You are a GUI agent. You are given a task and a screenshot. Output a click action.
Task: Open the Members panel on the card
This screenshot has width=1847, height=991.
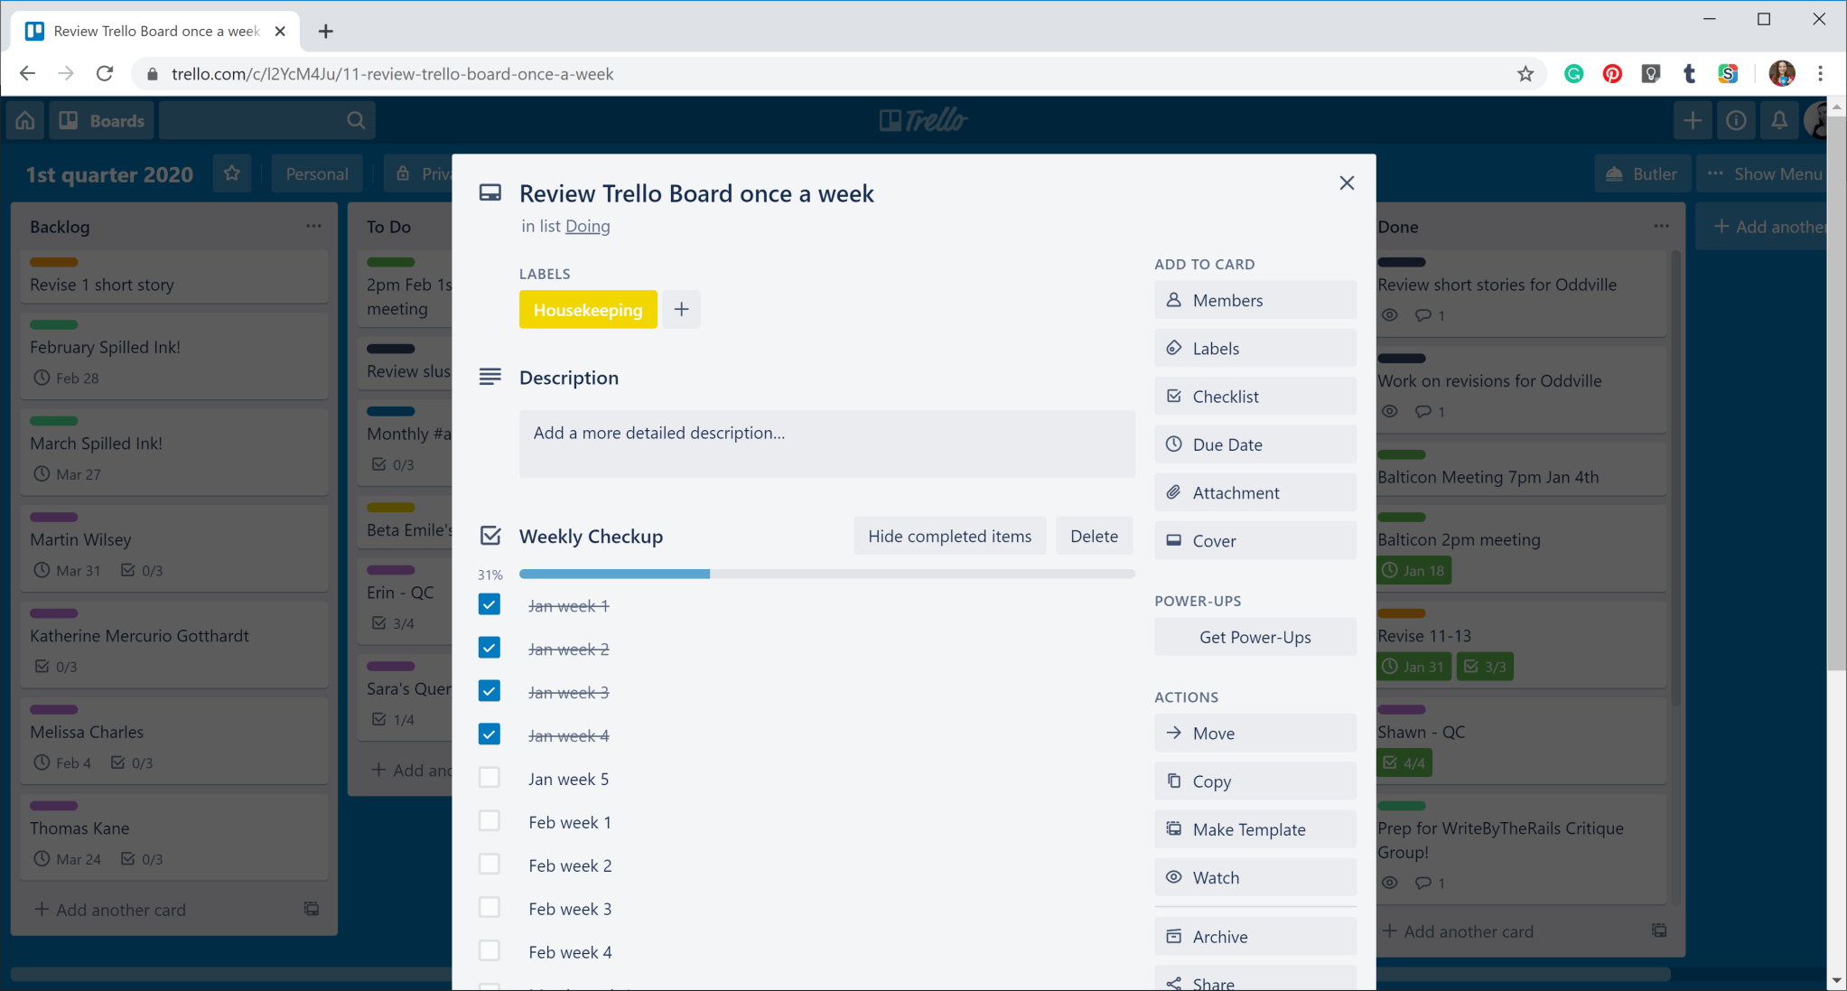(1254, 299)
